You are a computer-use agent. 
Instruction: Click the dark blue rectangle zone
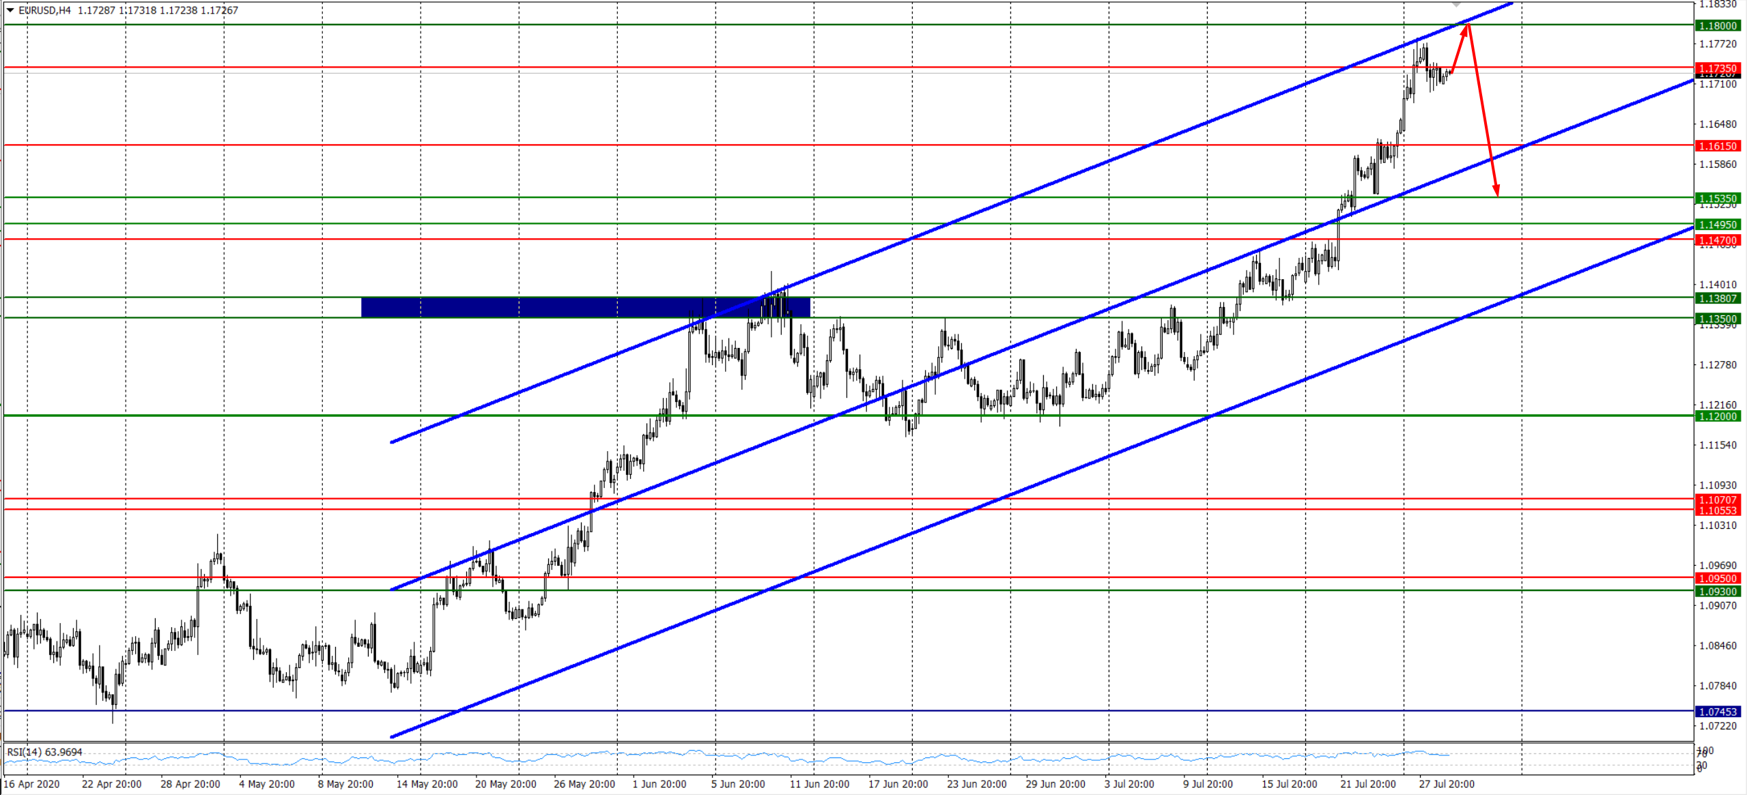pos(584,307)
